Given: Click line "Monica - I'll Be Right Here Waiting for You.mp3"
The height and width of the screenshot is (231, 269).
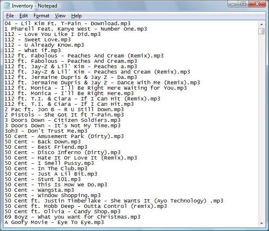Looking at the screenshot, I should point(109,88).
